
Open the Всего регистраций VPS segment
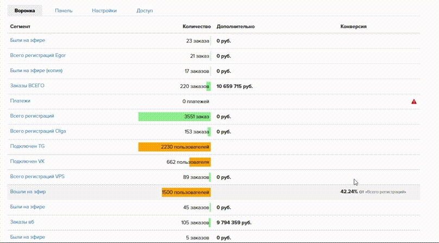37,176
